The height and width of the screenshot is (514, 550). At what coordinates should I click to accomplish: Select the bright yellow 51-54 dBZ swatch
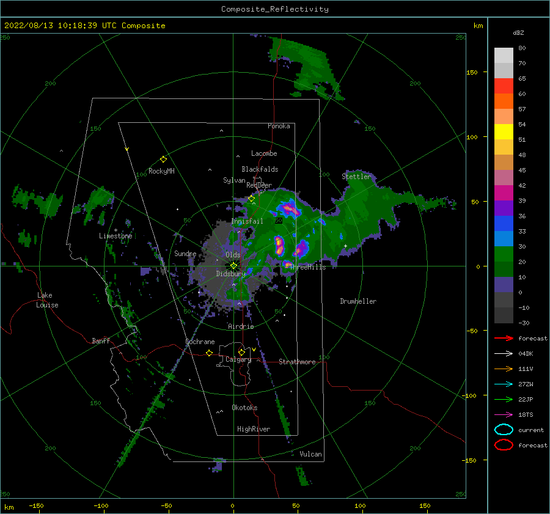click(504, 132)
